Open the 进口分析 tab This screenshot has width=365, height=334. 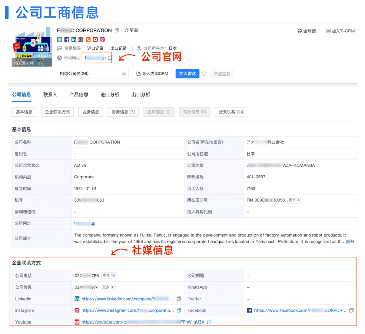[x=109, y=95]
